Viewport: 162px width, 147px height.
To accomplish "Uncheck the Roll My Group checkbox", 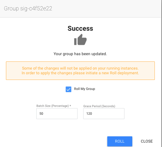I will pos(68,89).
